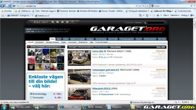Viewport: 196px width, 110px height.
Task: Click the magnifier search icon in browser
Action: click(x=191, y=6)
